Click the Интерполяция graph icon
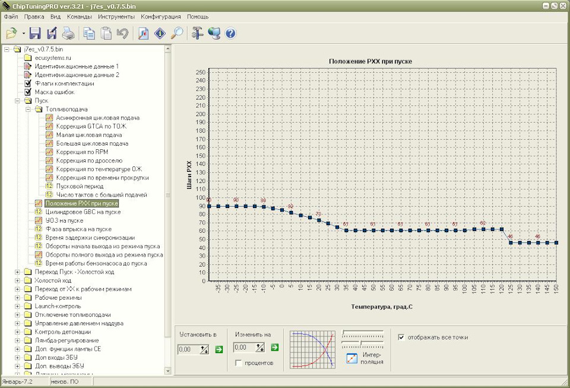This screenshot has height=388, width=570. 352,358
